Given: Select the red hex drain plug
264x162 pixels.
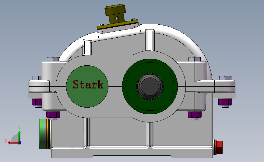Looking at the screenshot, I should [220, 147].
